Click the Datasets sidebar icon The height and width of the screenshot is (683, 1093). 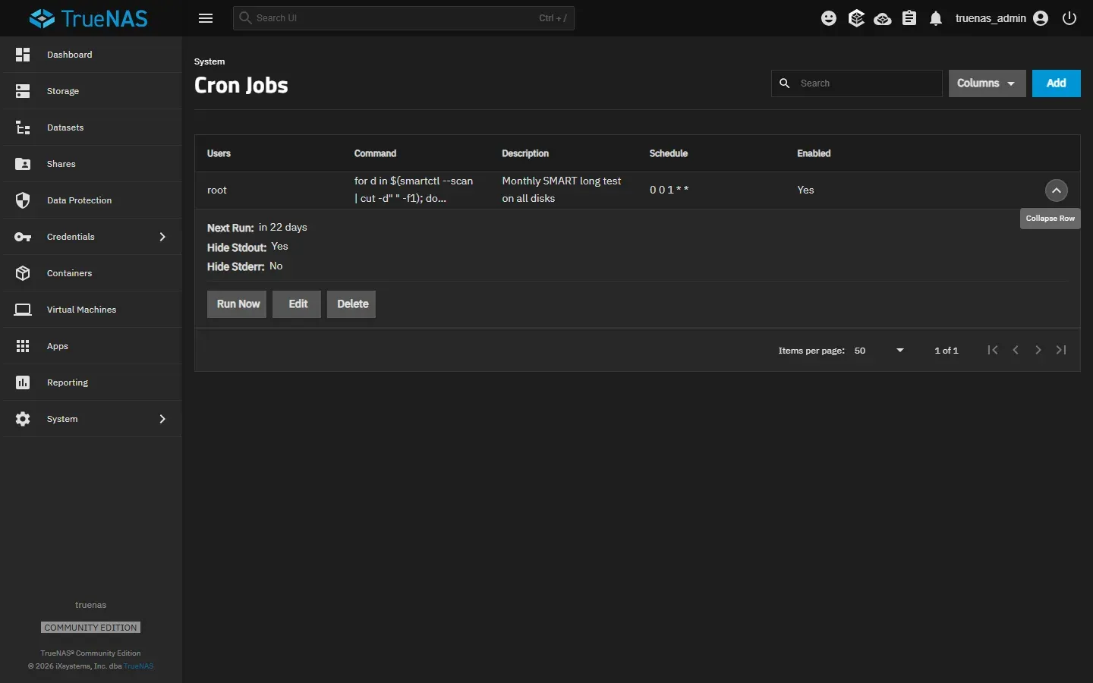click(23, 127)
